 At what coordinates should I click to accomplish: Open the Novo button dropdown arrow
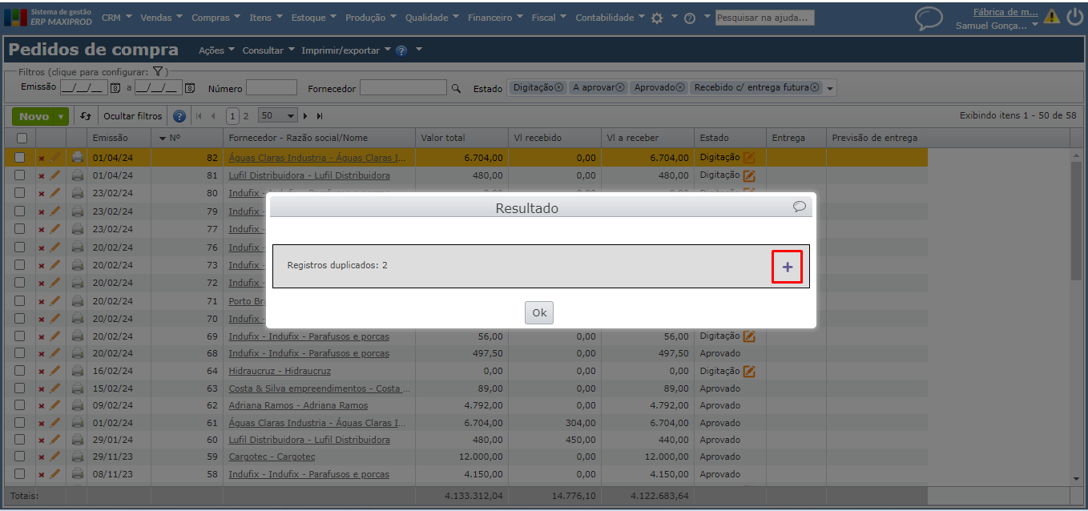point(61,116)
